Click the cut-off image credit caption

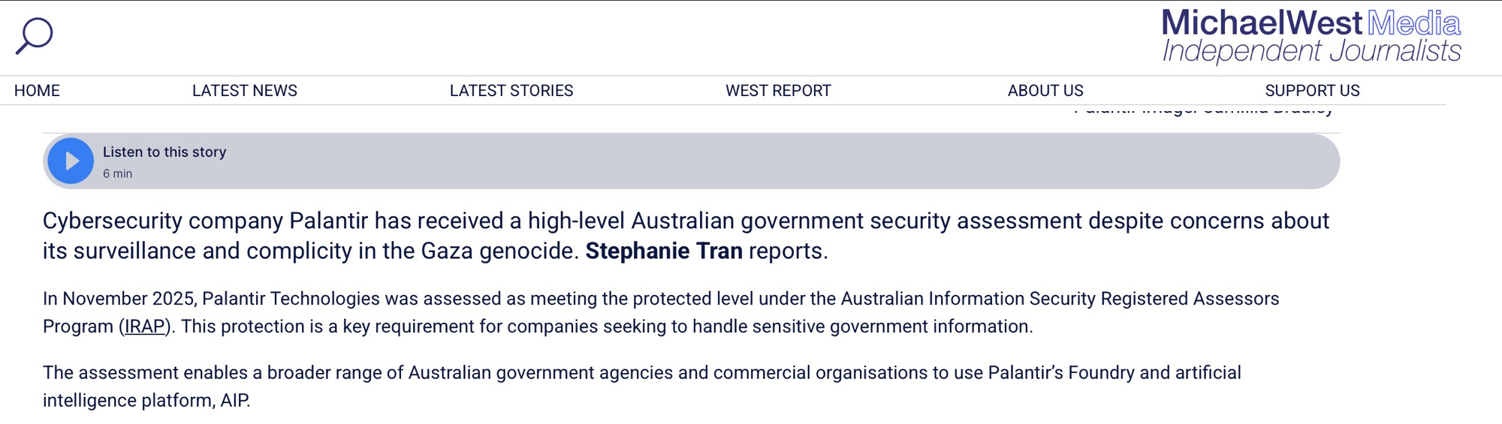tap(1203, 110)
